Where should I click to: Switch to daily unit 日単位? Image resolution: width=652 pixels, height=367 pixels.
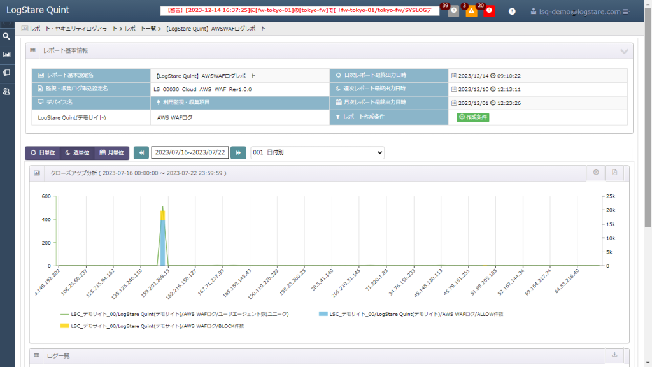[43, 153]
